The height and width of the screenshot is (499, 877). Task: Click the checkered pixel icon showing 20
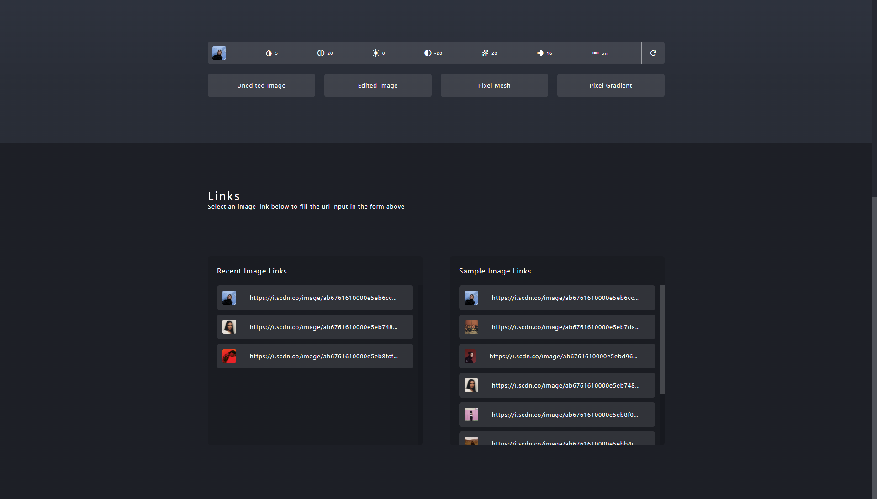485,53
